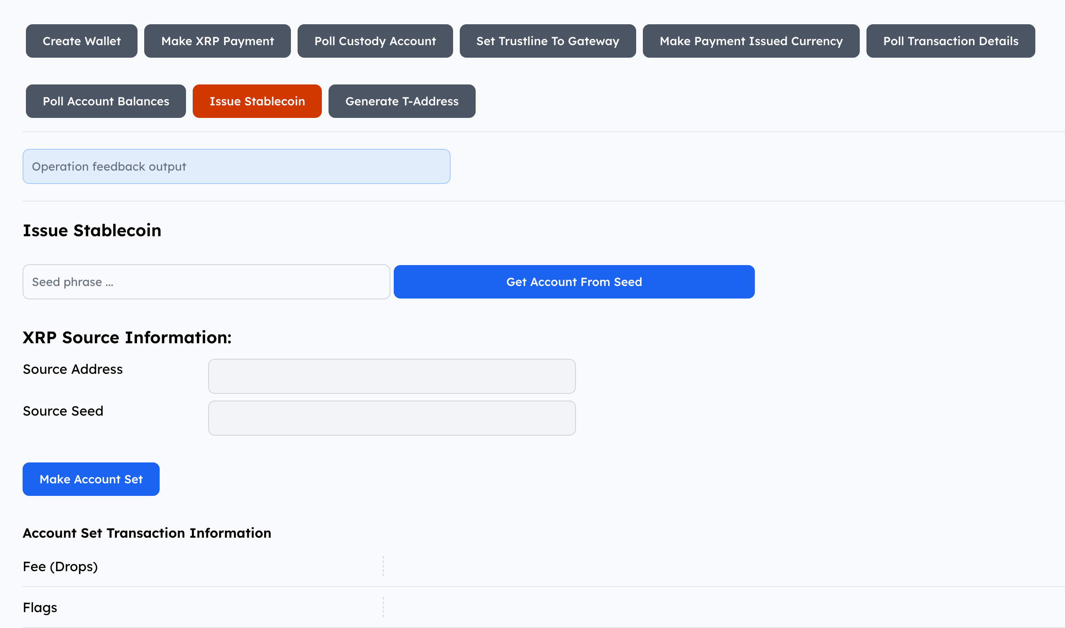1065x628 pixels.
Task: Go to Make Payment Issued Currency
Action: 751,41
